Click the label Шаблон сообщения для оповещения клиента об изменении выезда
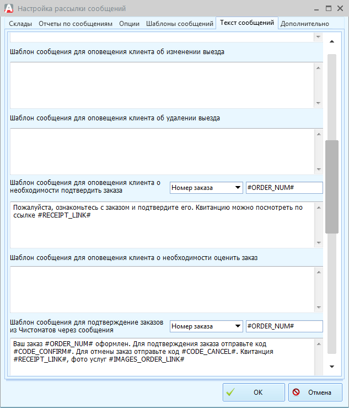The image size is (349, 408). pyautogui.click(x=117, y=52)
